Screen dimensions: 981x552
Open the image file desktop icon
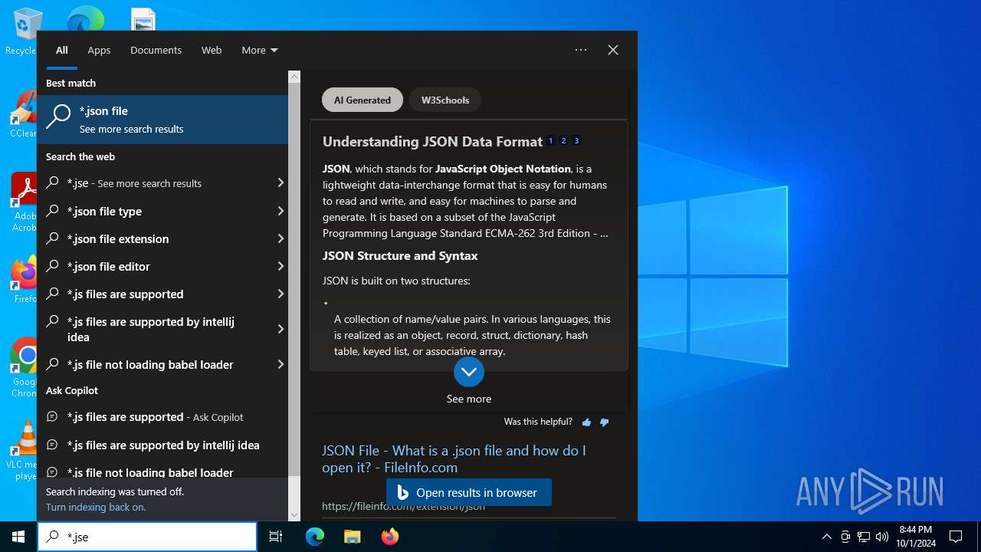[143, 19]
